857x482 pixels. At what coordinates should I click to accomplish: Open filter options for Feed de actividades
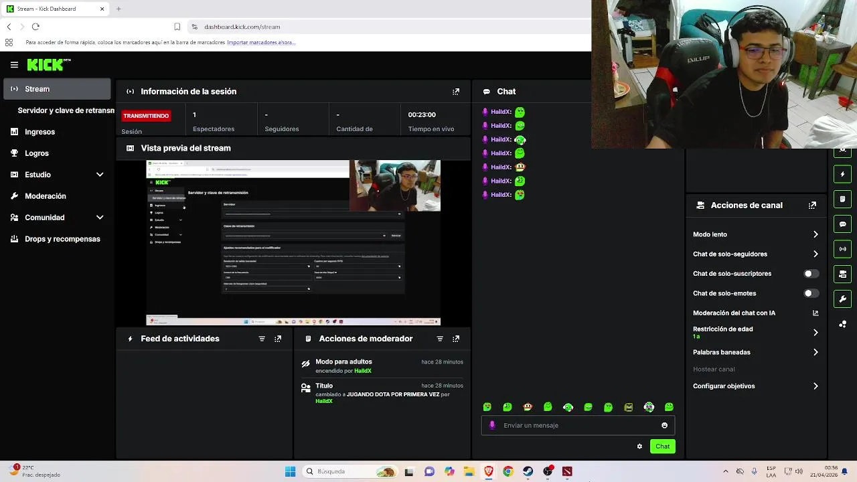pyautogui.click(x=262, y=339)
